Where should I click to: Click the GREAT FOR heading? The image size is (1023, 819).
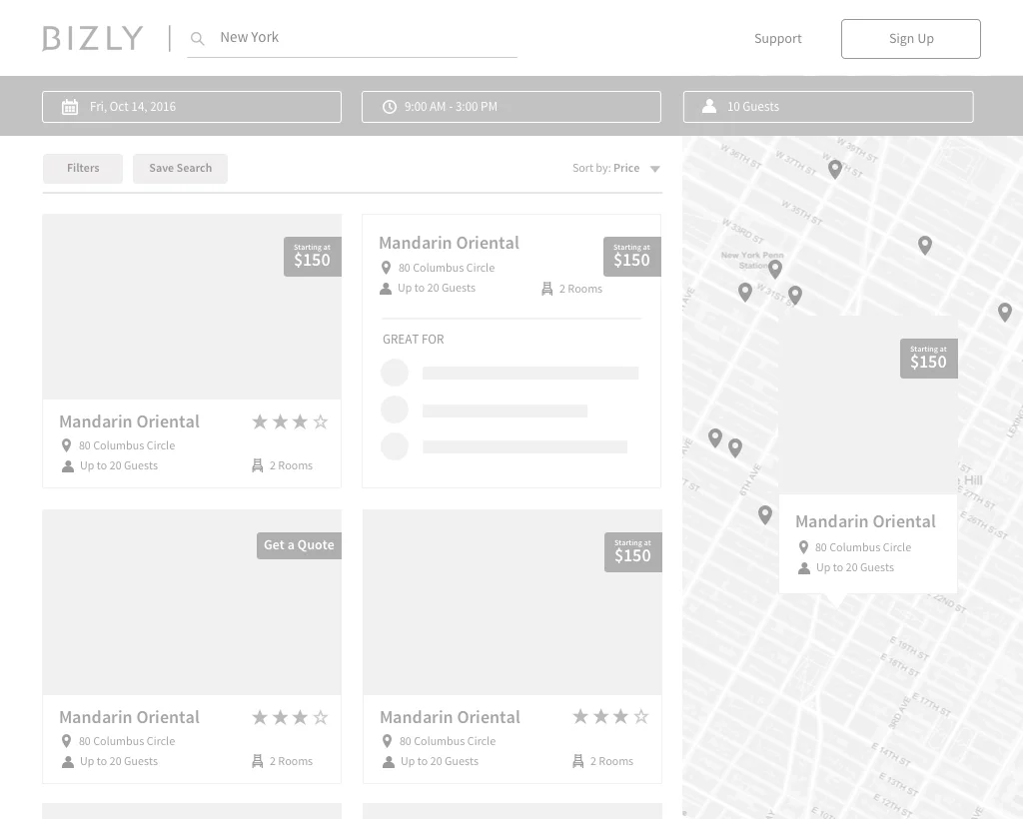(x=413, y=339)
